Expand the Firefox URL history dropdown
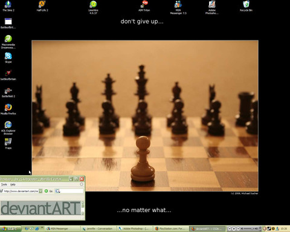290x232 pixels. click(40, 191)
